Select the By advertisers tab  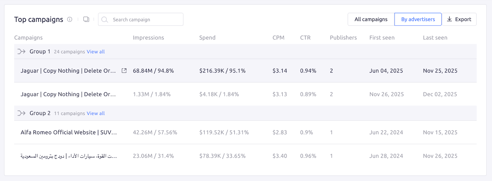418,19
